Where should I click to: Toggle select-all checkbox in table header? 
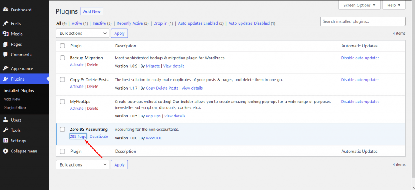tap(62, 46)
